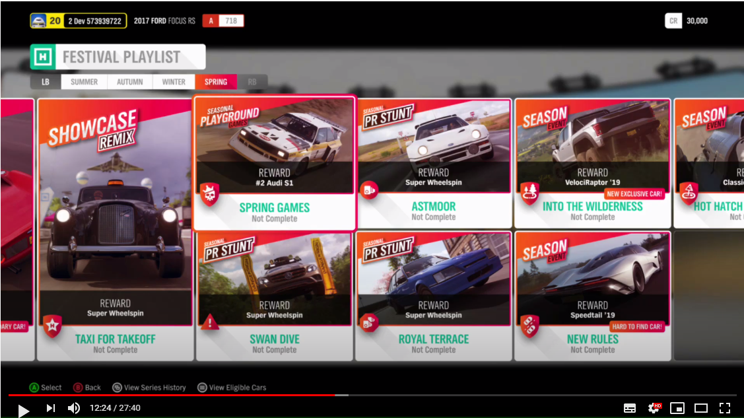Click the B button Back prompt

click(87, 388)
